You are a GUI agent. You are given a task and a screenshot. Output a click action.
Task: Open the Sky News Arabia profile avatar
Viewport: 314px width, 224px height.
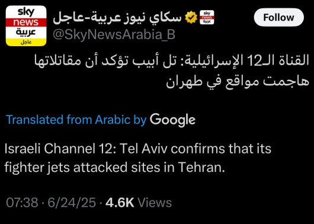[x=26, y=26]
